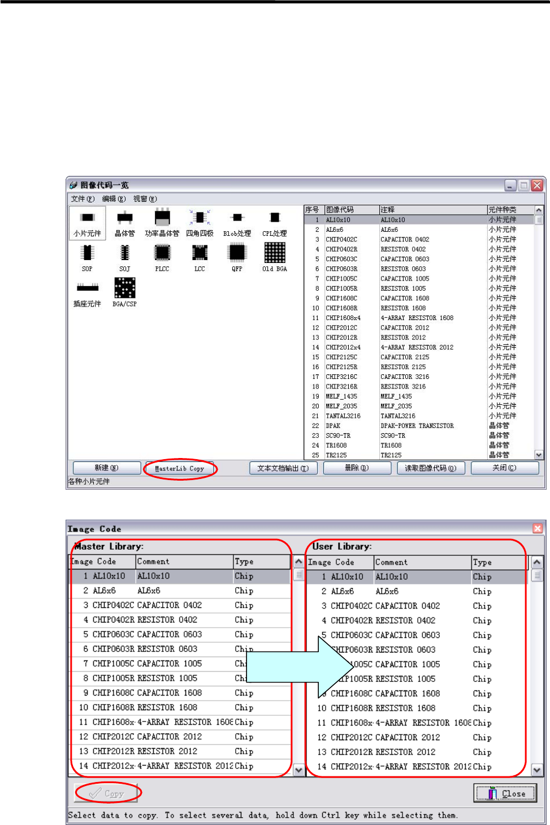Image resolution: width=550 pixels, height=825 pixels.
Task: Select row 14 CHIP2012x in User Library
Action: click(x=417, y=767)
